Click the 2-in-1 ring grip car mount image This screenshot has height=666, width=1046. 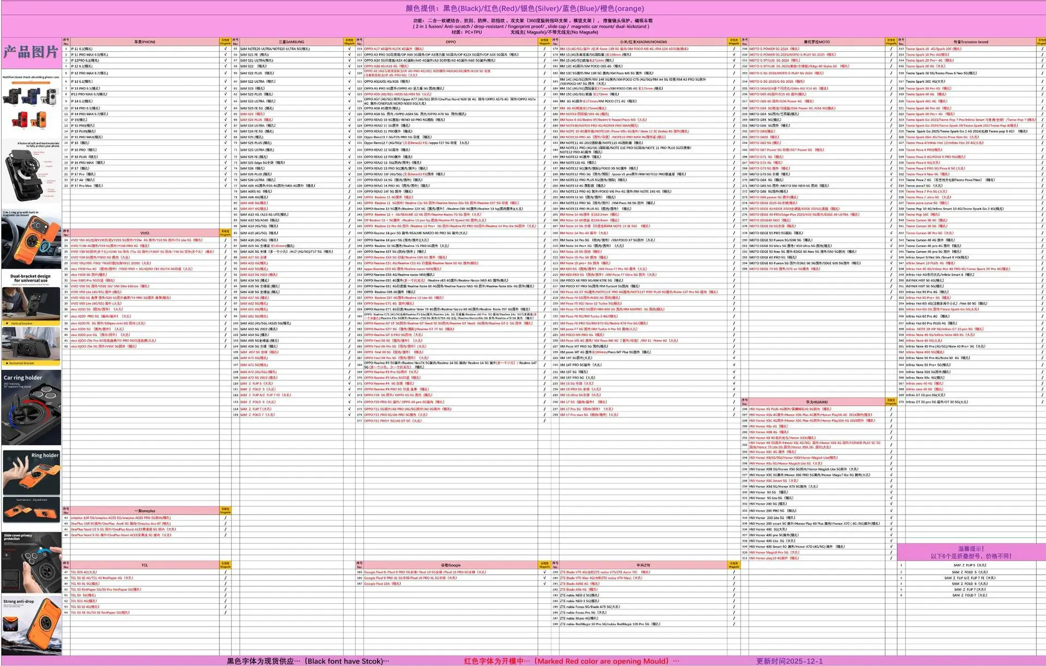pos(31,240)
